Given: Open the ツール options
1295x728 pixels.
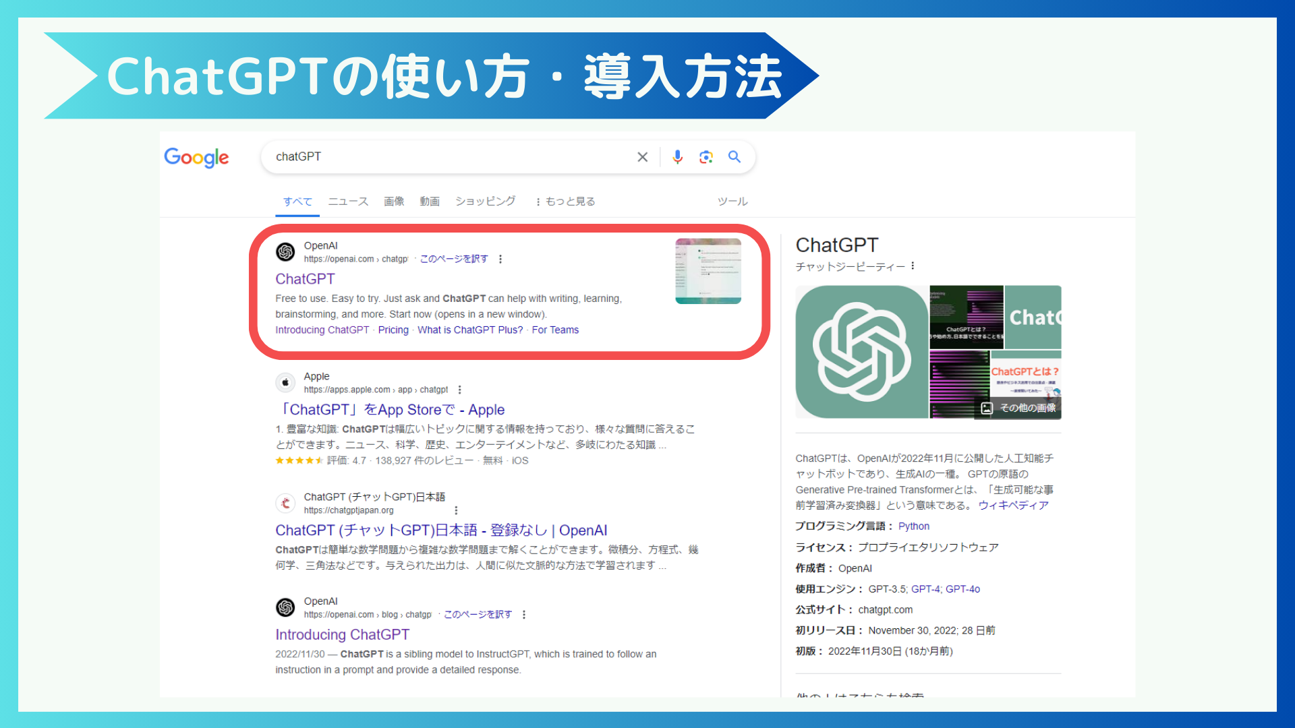Looking at the screenshot, I should click(732, 202).
